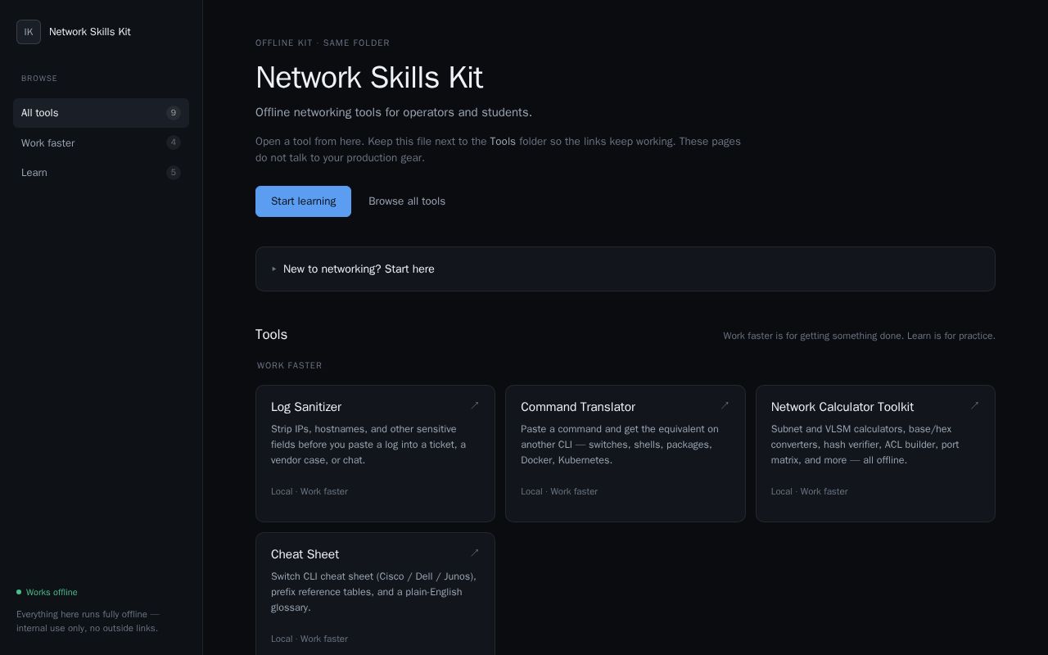Click Command Translator's 'Local · Work faster' tag
This screenshot has width=1048, height=655.
(x=559, y=491)
